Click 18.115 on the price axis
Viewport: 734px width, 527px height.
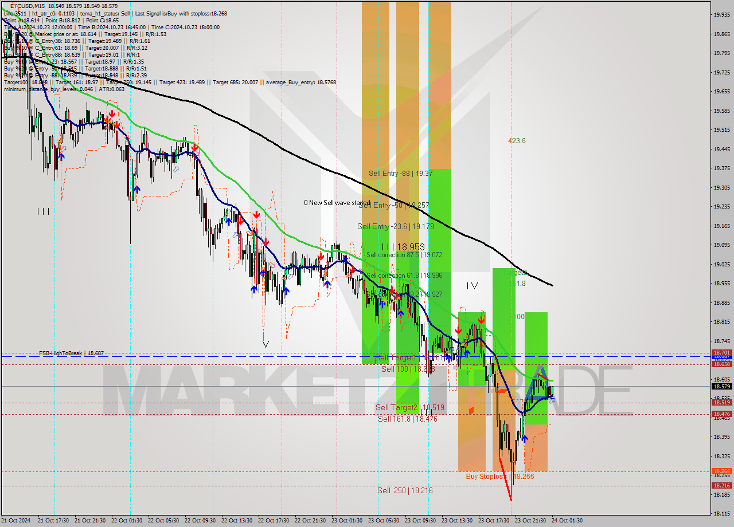(721, 514)
